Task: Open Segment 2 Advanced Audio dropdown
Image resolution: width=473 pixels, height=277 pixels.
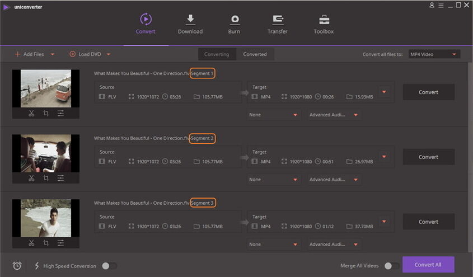Action: coord(334,180)
